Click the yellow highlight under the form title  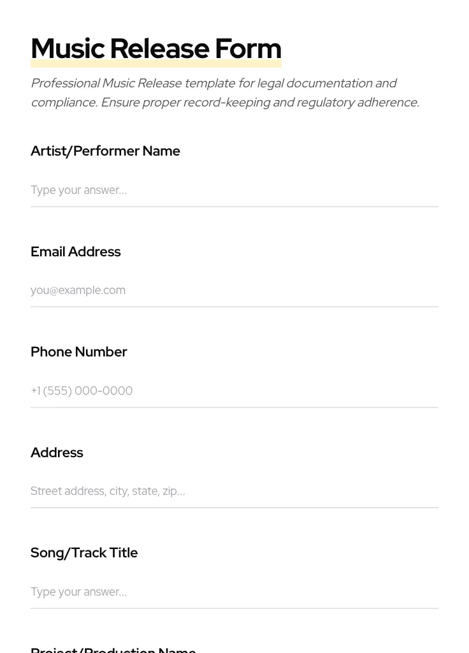pos(155,64)
